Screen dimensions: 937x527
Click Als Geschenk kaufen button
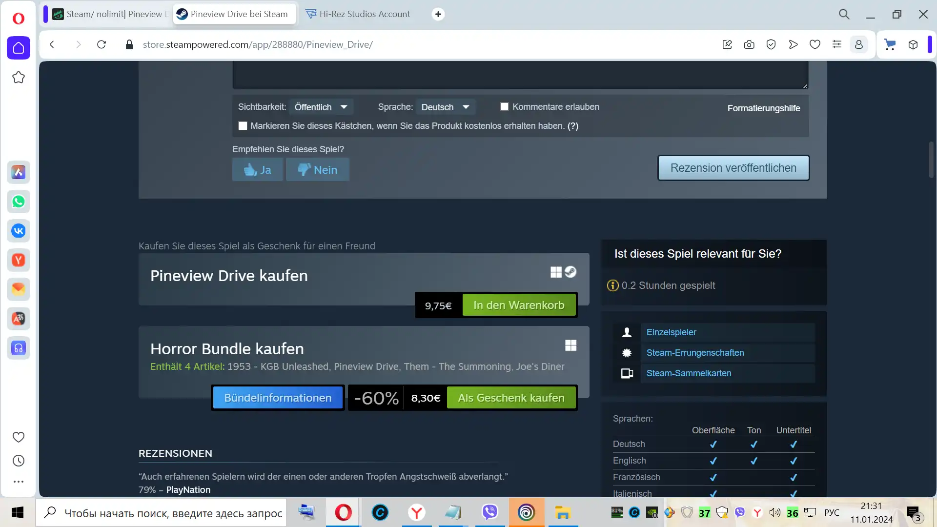(x=511, y=398)
